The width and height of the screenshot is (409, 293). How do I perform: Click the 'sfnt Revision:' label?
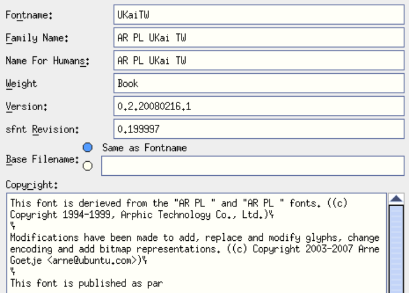pos(42,129)
